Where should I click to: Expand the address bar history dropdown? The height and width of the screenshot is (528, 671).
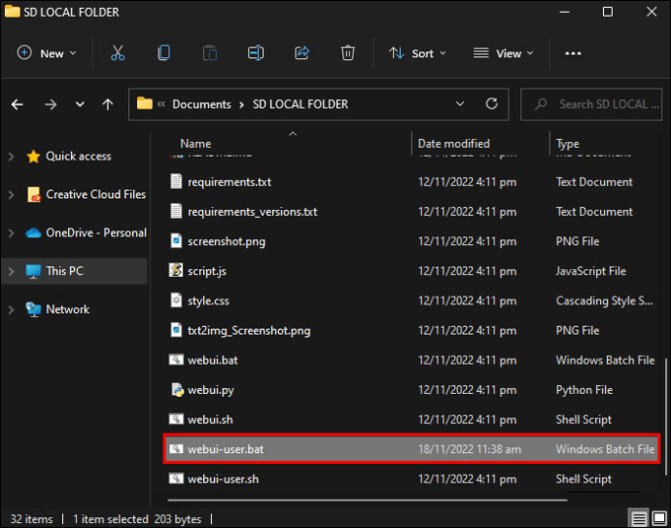[x=461, y=104]
